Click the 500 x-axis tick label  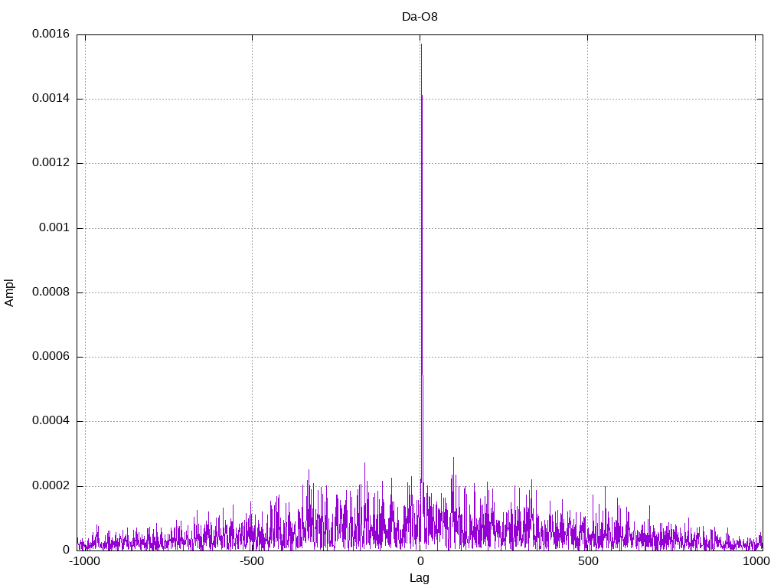tap(587, 562)
